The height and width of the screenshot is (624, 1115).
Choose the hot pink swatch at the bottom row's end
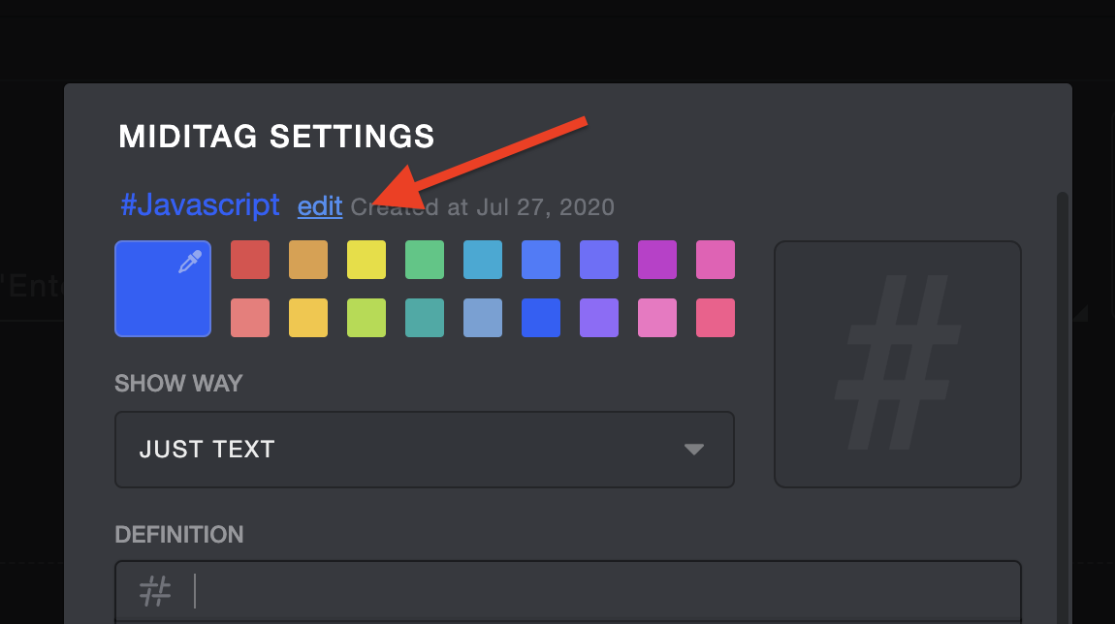point(716,318)
